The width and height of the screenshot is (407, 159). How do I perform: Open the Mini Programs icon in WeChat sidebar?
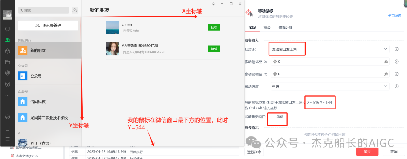tap(8, 117)
